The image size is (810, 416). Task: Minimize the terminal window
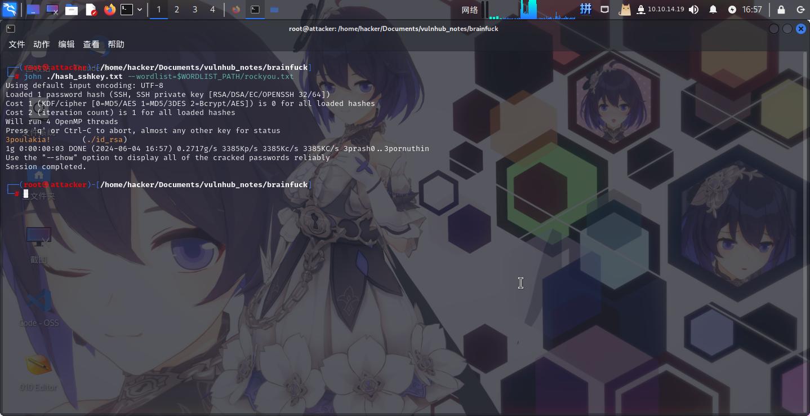point(774,29)
